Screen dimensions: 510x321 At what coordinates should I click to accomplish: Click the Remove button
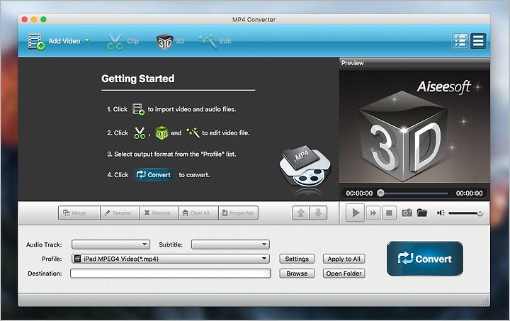[159, 213]
